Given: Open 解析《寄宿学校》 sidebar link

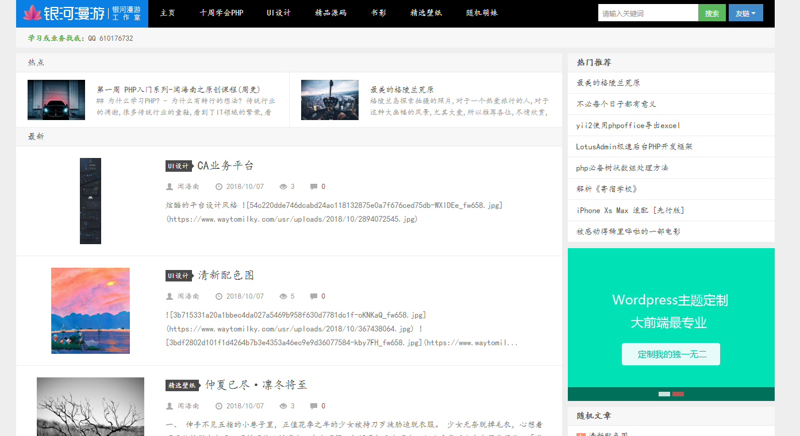Looking at the screenshot, I should 607,189.
